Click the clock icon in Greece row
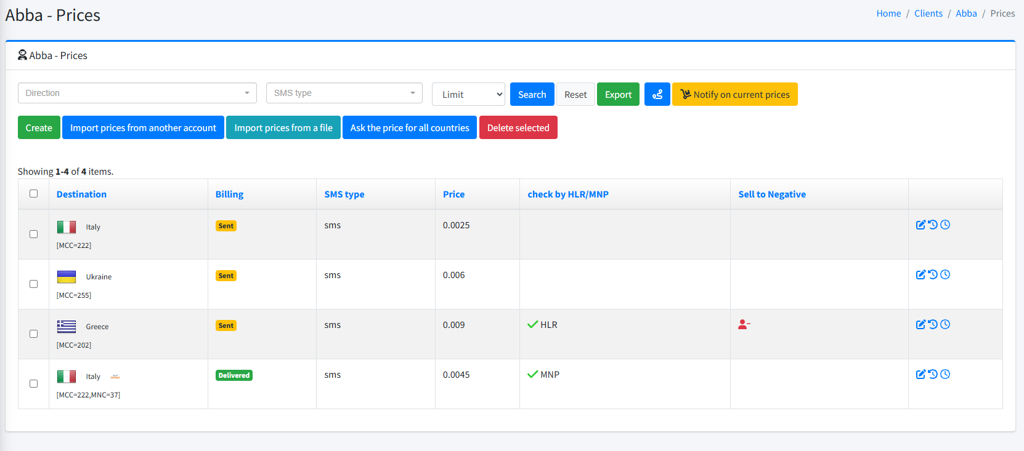1024x451 pixels. 945,325
